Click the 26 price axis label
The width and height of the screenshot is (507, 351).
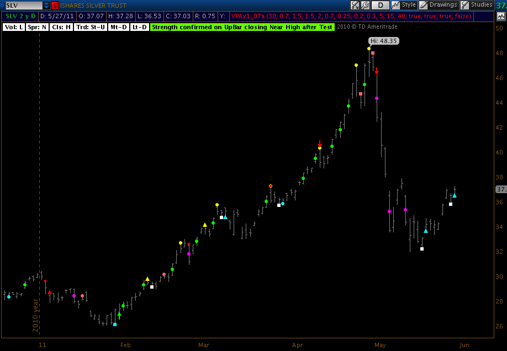500,326
